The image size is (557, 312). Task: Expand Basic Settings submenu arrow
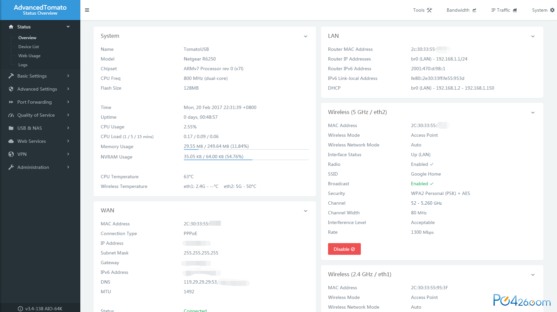[x=68, y=76]
